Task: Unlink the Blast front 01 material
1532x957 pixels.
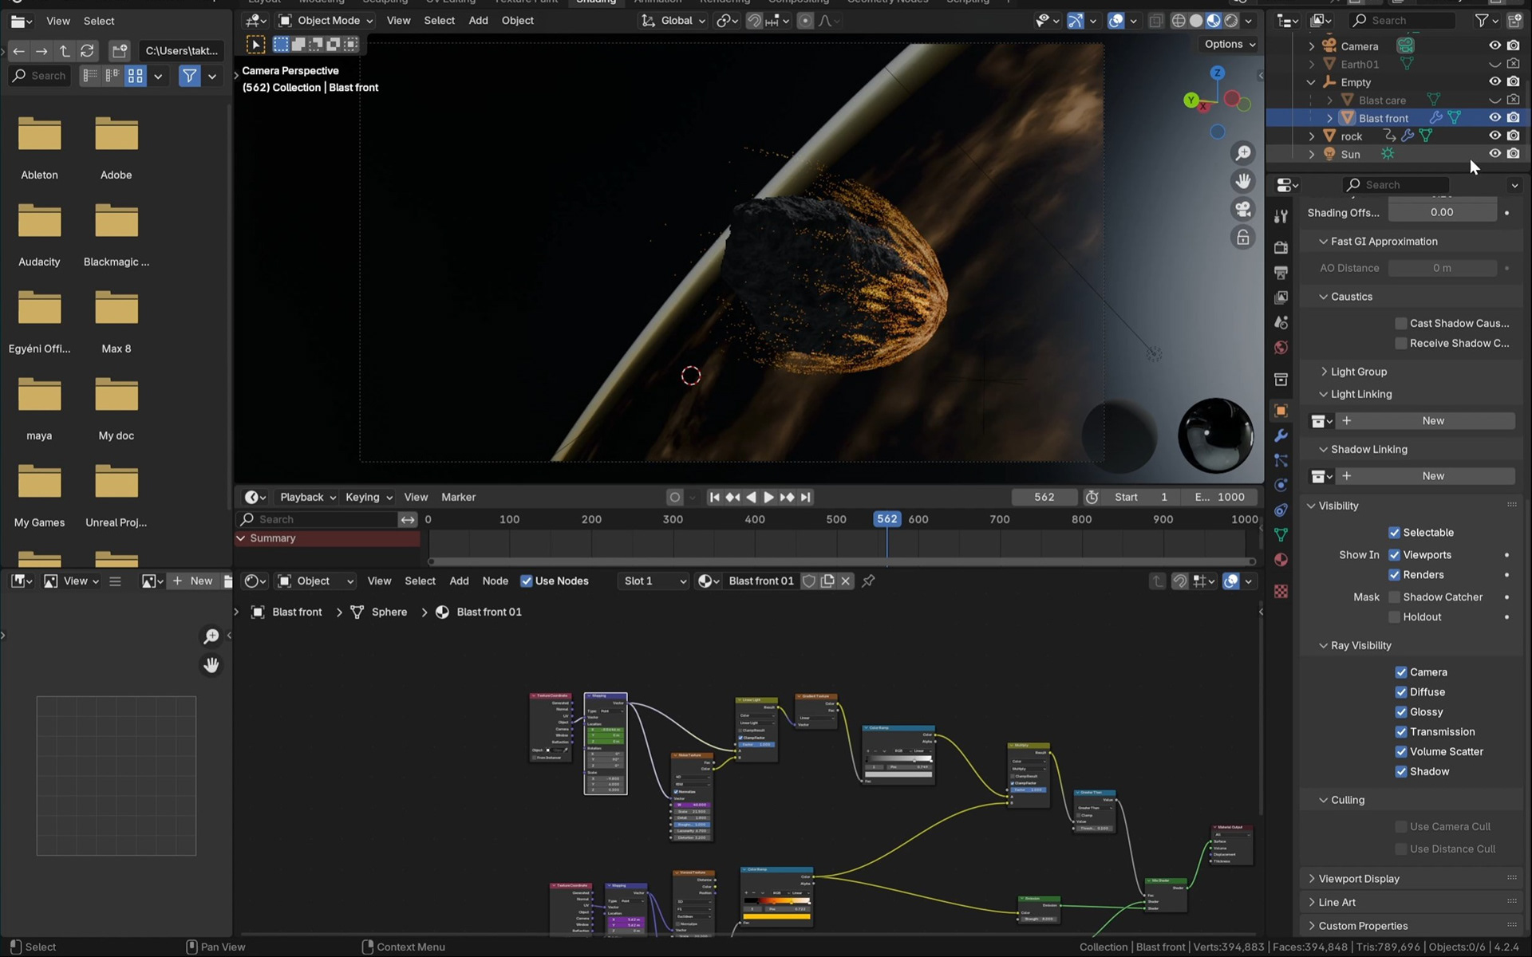Action: (846, 581)
